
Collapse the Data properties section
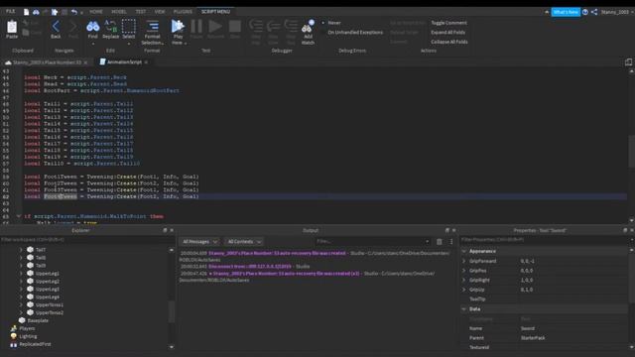click(464, 308)
